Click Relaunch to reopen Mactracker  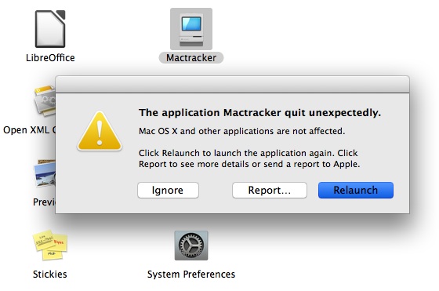356,190
